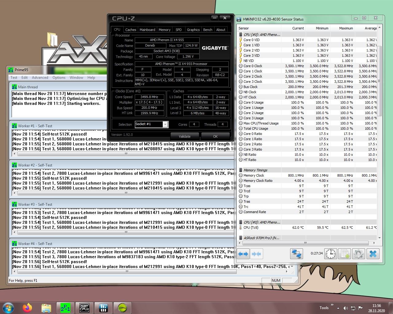Click the Worker #1 horizontal scrollbar thumb
The image size is (393, 314).
(x=126, y=154)
